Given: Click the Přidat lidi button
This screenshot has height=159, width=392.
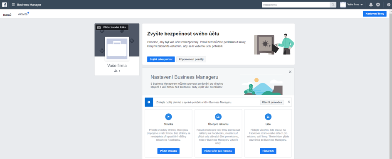Looking at the screenshot, I should click(268, 151).
